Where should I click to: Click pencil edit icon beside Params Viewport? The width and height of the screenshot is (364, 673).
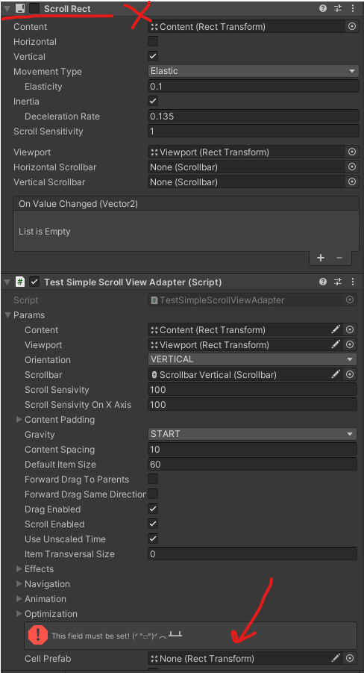[x=336, y=344]
